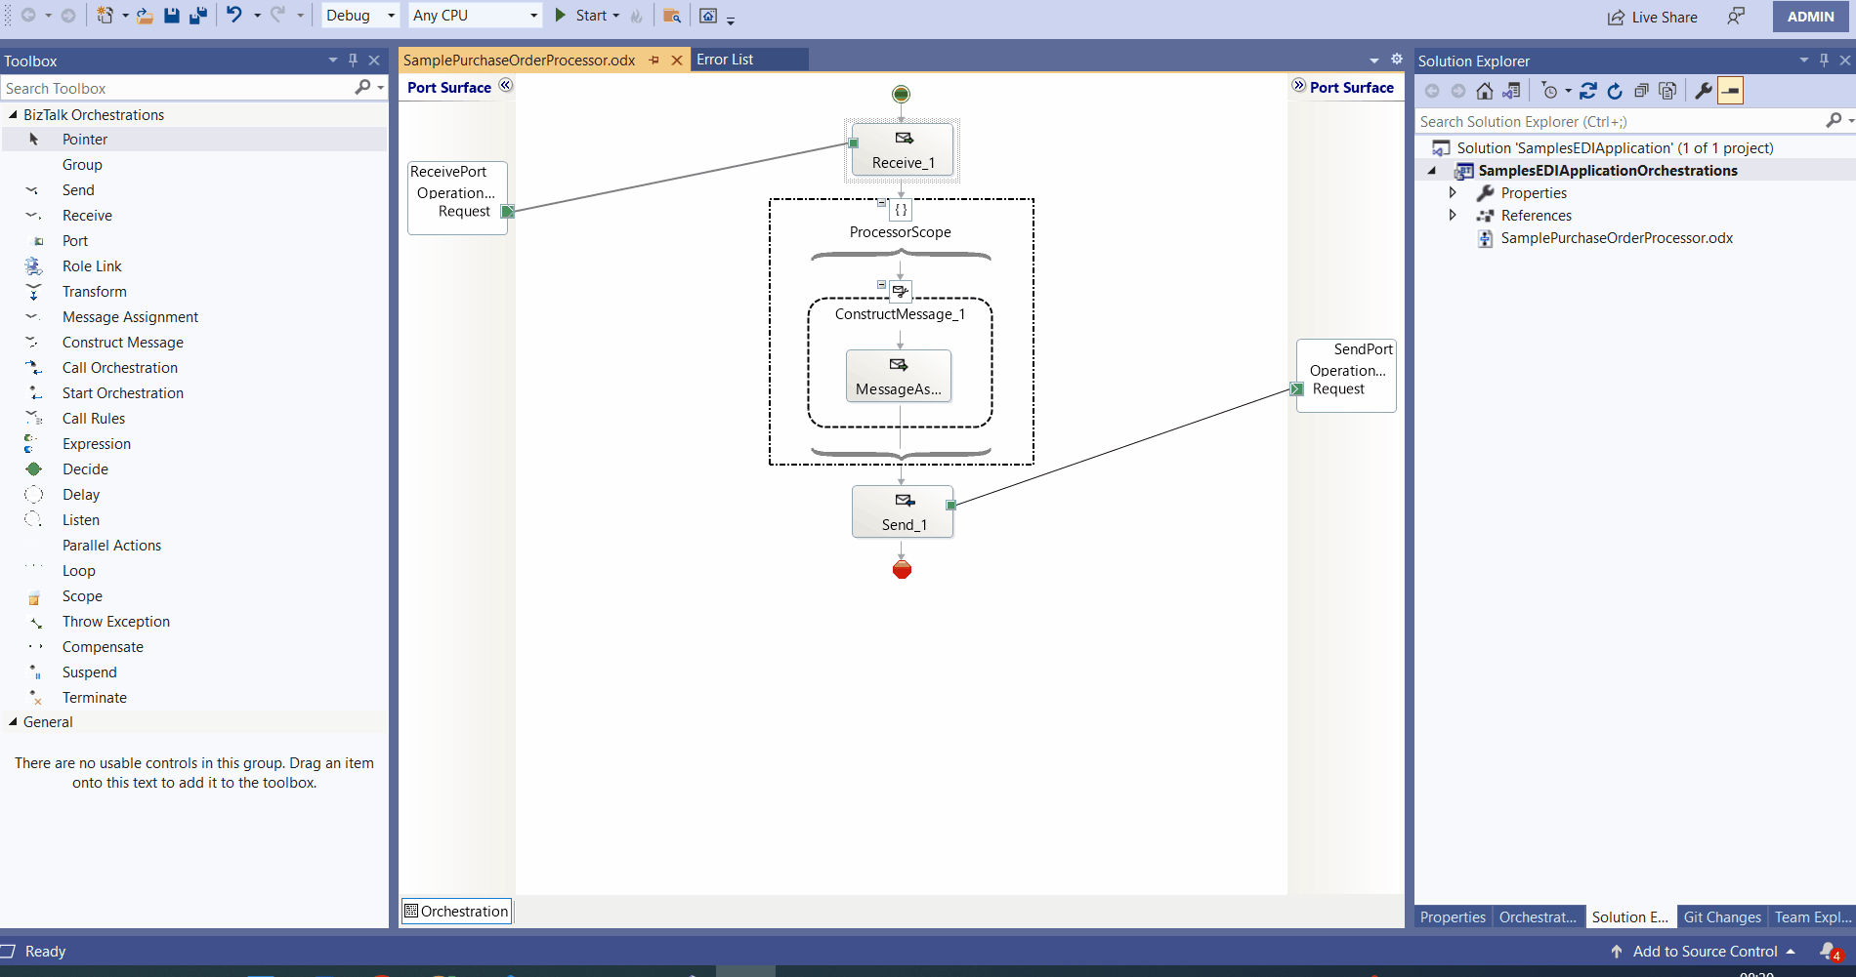The height and width of the screenshot is (977, 1856).
Task: Select the ConstructMessage_1 shape icon
Action: pyautogui.click(x=901, y=291)
